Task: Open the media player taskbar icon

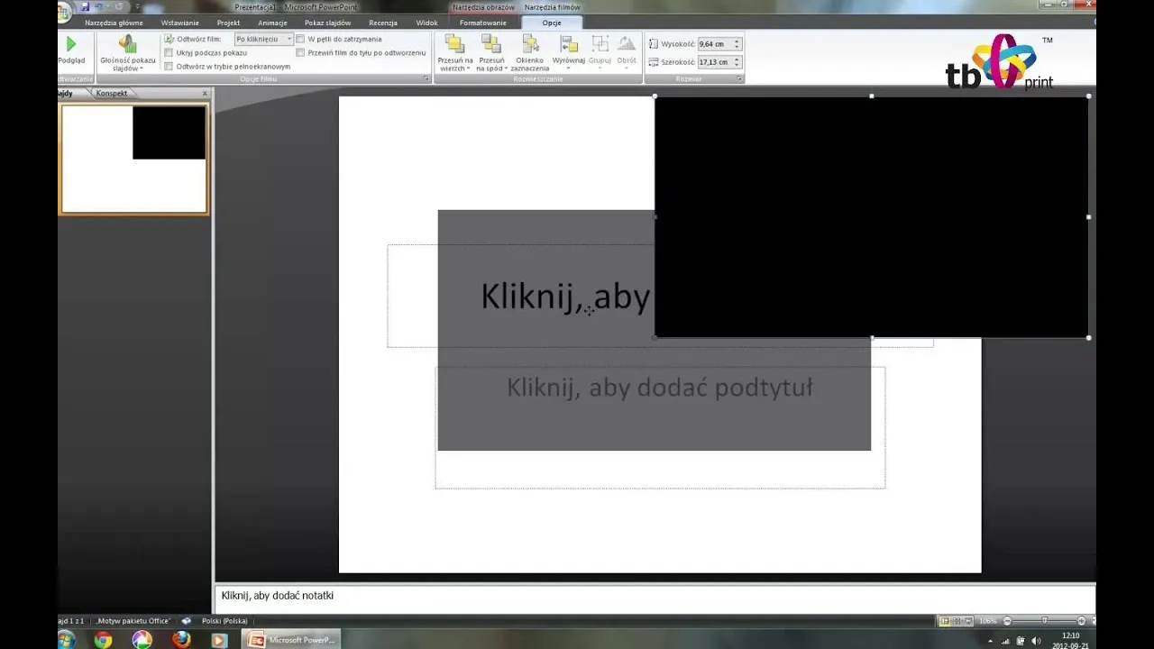Action: click(x=219, y=640)
